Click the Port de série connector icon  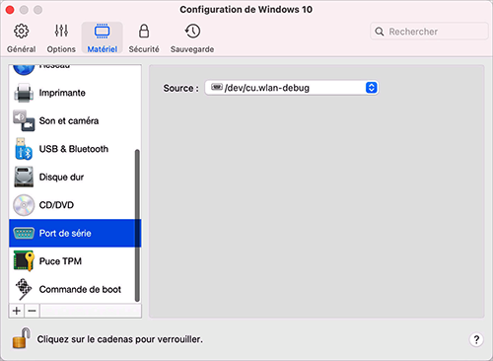[24, 233]
